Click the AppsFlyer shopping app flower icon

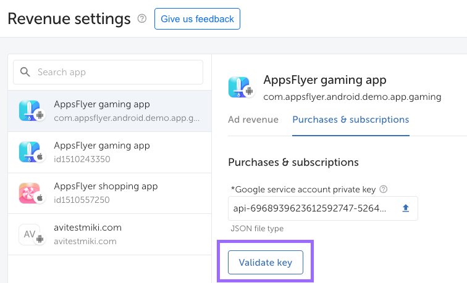[x=30, y=192]
